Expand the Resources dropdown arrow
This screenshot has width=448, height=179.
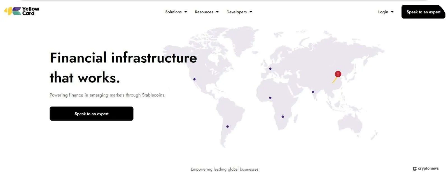pyautogui.click(x=217, y=12)
